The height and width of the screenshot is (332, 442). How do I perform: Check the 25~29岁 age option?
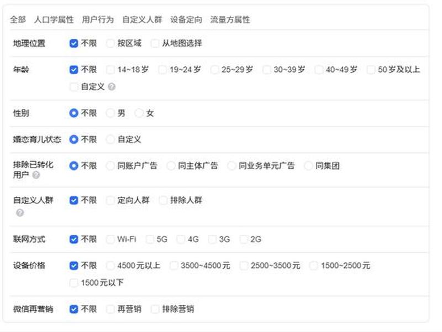click(x=214, y=70)
